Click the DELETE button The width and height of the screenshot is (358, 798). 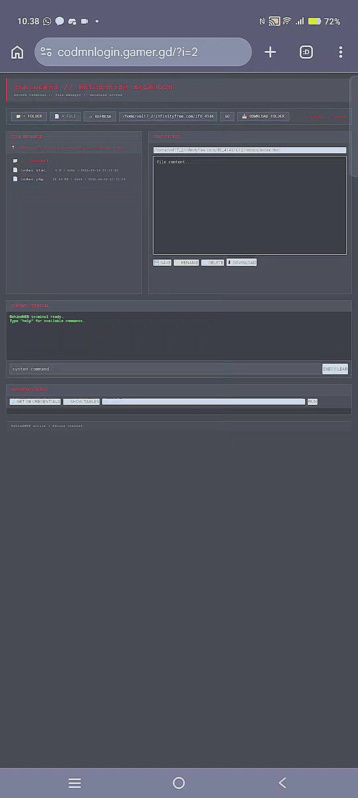[x=213, y=262]
